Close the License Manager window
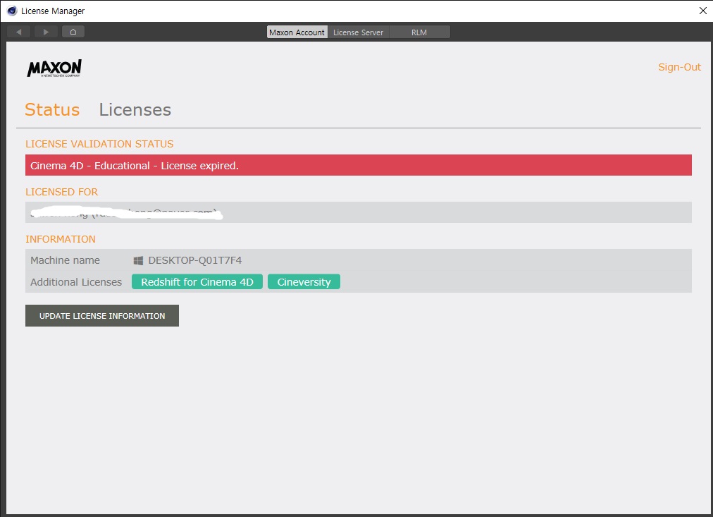Viewport: 713px width, 517px height. coord(702,11)
